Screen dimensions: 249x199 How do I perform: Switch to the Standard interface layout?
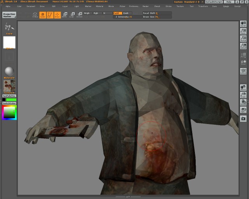[189, 2]
